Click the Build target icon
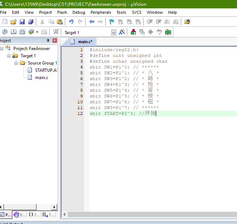The width and height of the screenshot is (237, 224). [13, 32]
